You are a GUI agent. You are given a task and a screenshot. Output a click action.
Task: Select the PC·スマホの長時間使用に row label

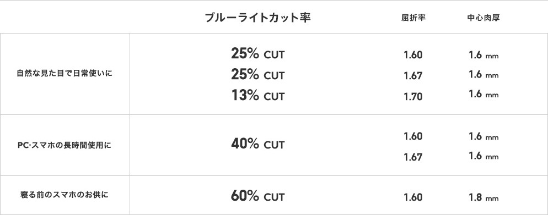[65, 145]
